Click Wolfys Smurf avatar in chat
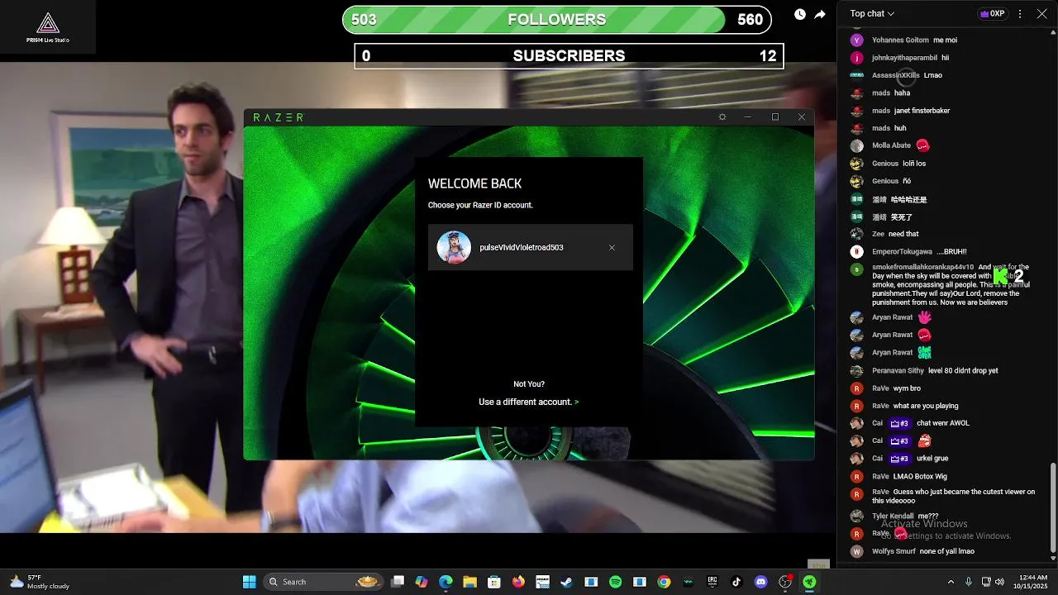 [856, 551]
